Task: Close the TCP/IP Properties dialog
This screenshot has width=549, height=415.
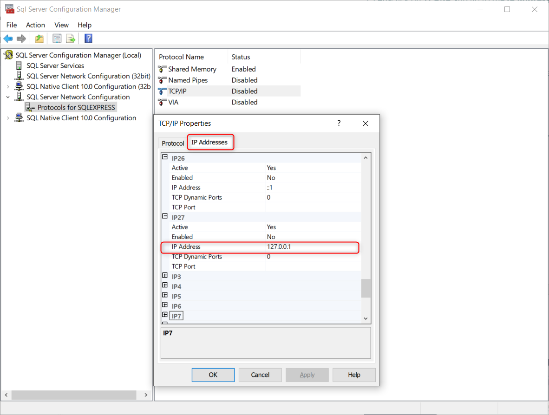Action: pyautogui.click(x=365, y=123)
